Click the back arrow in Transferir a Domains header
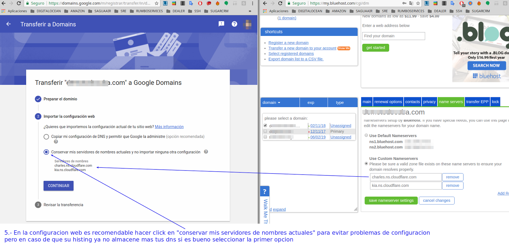The image size is (509, 251). [9, 24]
